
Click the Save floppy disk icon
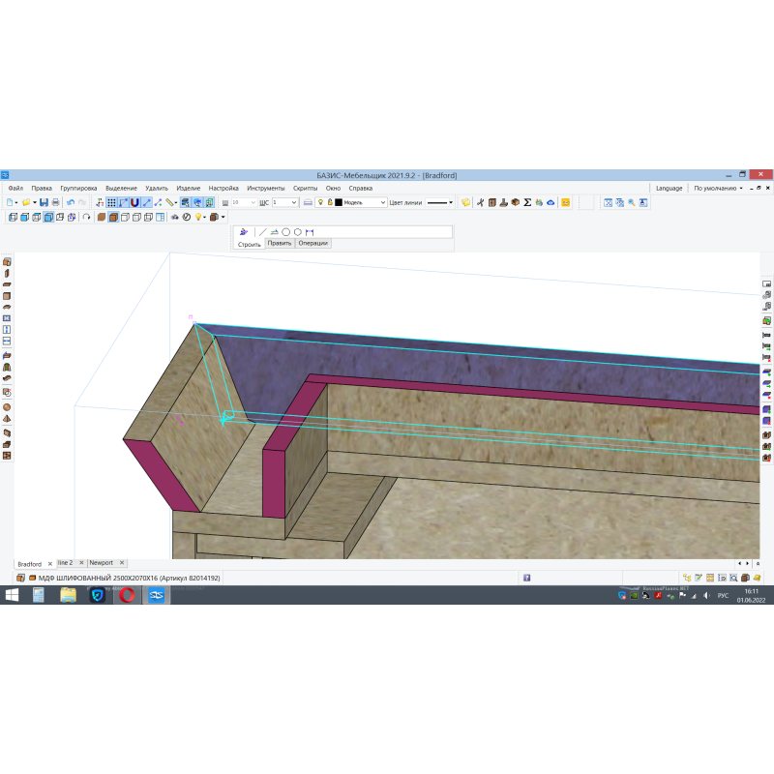(44, 202)
